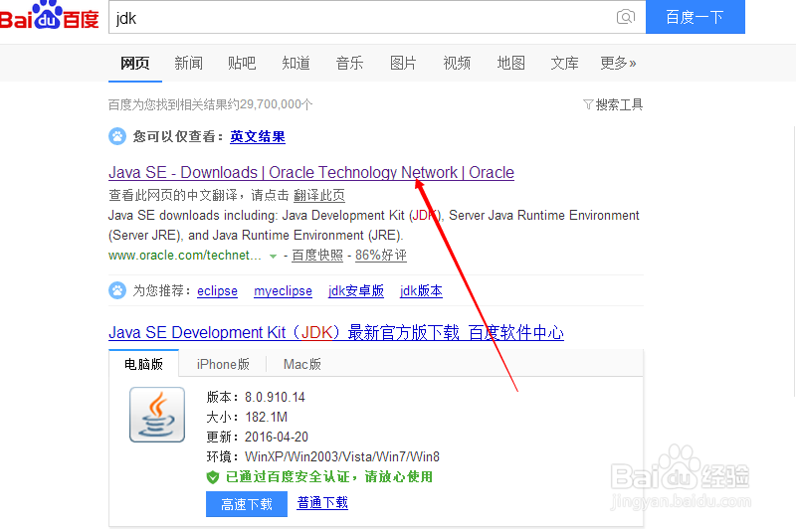The image size is (796, 529).
Task: Click the eclipse suggestion
Action: coord(217,290)
